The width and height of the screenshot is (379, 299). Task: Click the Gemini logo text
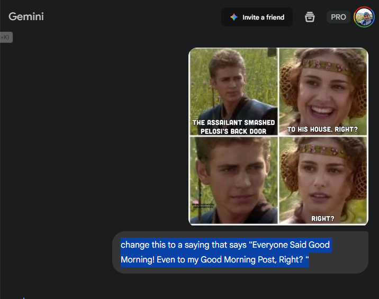(x=26, y=17)
